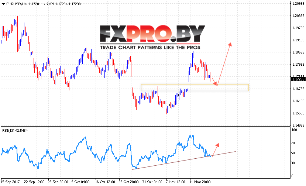Click RSI scale label 50
Viewport: 306px width, 186px height.
coord(293,153)
